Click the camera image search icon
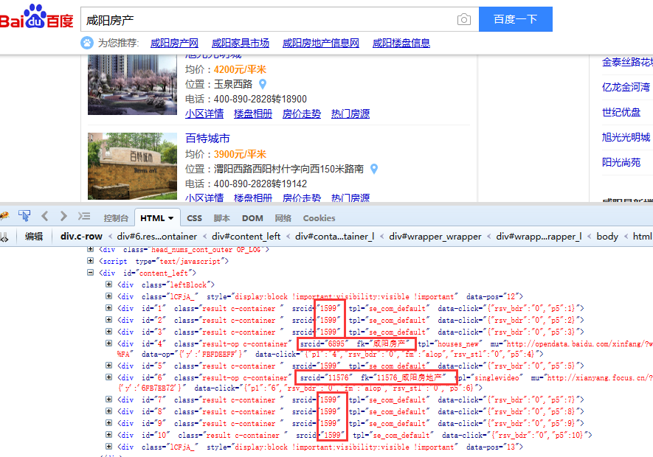This screenshot has height=457, width=653. click(x=463, y=19)
